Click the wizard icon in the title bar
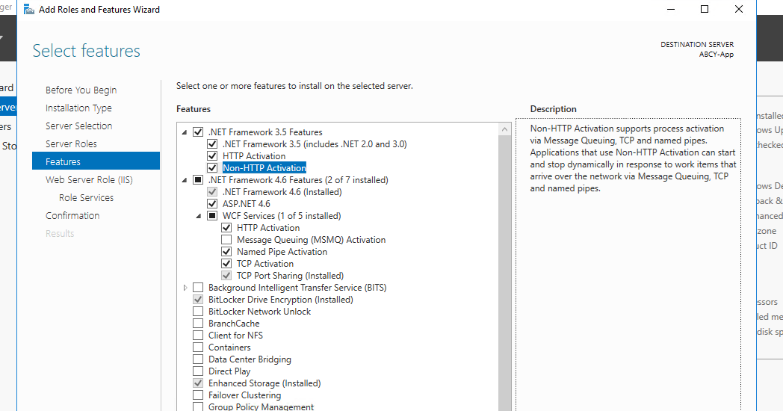This screenshot has width=783, height=411. tap(29, 10)
